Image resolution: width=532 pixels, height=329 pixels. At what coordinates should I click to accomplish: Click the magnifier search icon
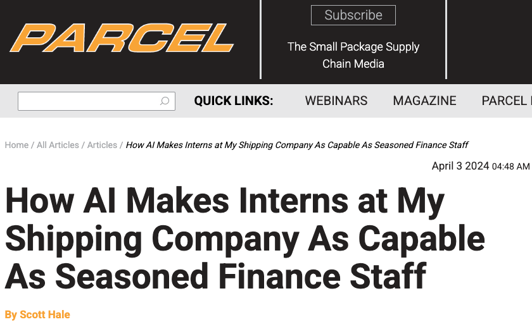[165, 101]
